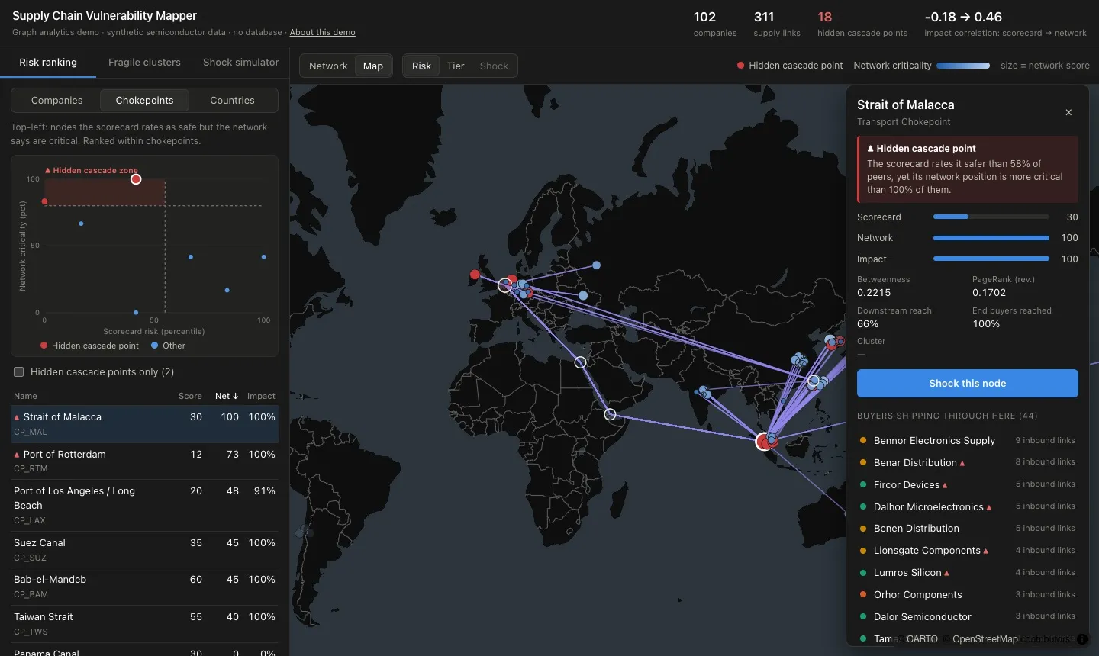Open the Shock simulator tab

point(241,63)
